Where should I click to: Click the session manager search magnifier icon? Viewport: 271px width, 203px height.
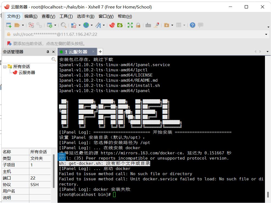pyautogui.click(x=54, y=59)
